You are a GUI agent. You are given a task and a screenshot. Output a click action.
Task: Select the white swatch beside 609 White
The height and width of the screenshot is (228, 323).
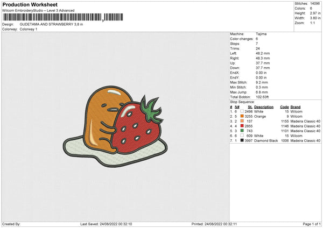point(242,136)
